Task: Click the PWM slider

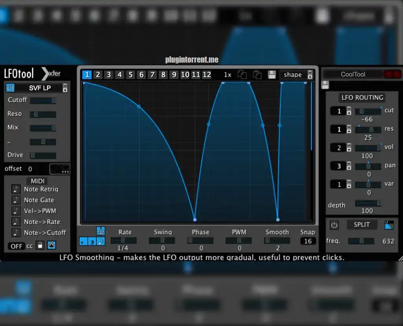Action: coord(238,241)
